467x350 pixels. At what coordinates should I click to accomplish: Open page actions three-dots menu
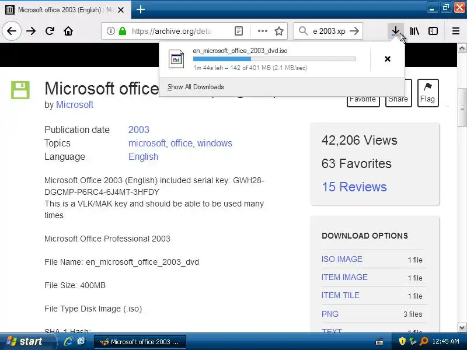pos(262,31)
